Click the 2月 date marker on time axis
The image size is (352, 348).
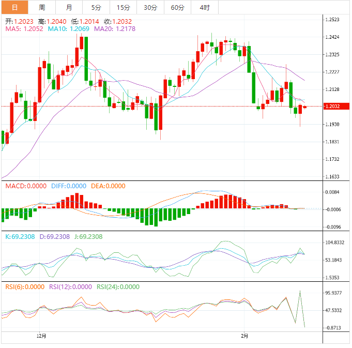[x=244, y=336]
